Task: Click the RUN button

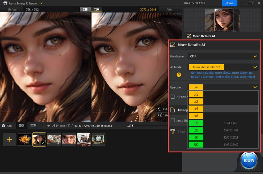Action: click(249, 160)
